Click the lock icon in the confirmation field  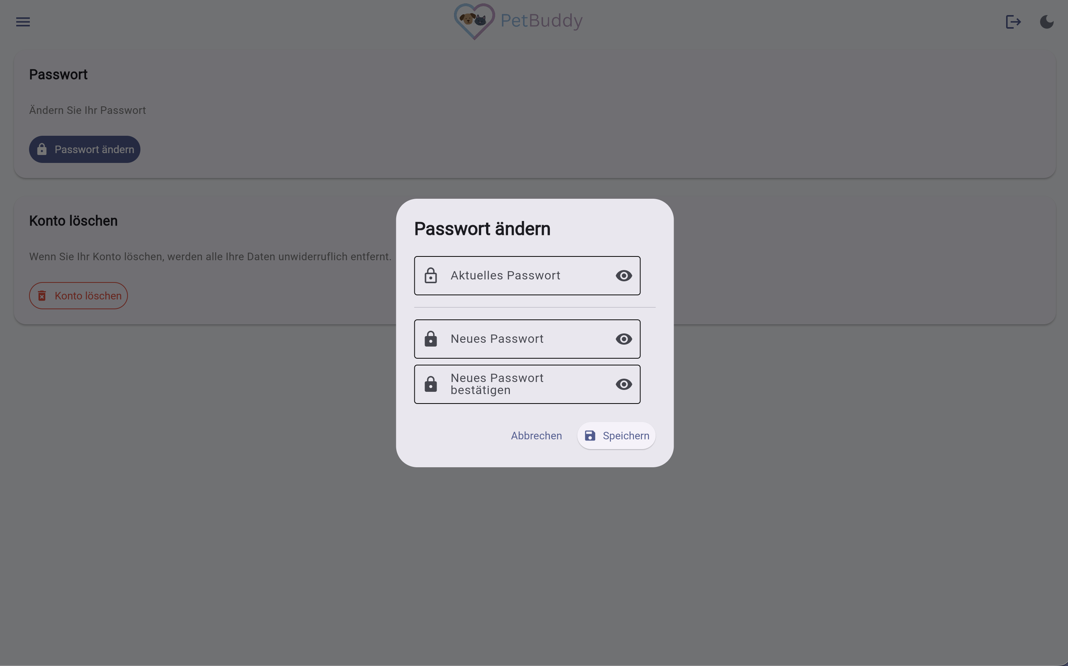click(431, 385)
